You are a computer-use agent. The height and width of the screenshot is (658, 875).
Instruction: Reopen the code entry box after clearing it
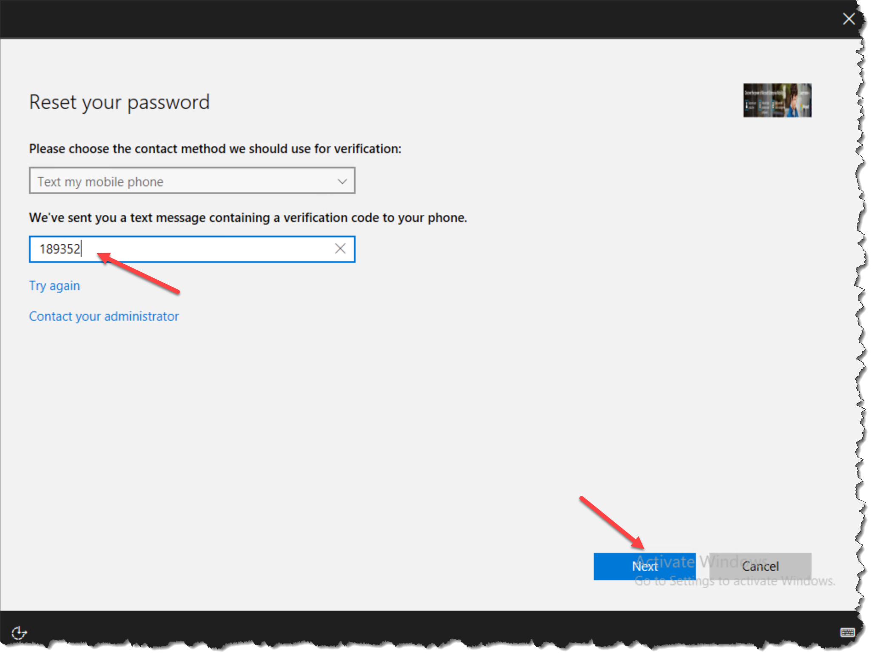pos(191,249)
